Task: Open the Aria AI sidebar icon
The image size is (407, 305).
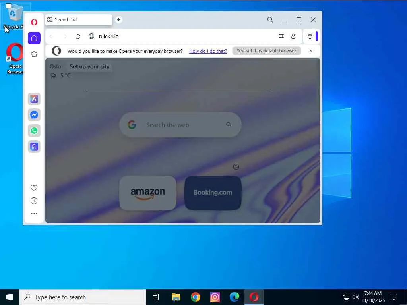Action: click(x=34, y=99)
